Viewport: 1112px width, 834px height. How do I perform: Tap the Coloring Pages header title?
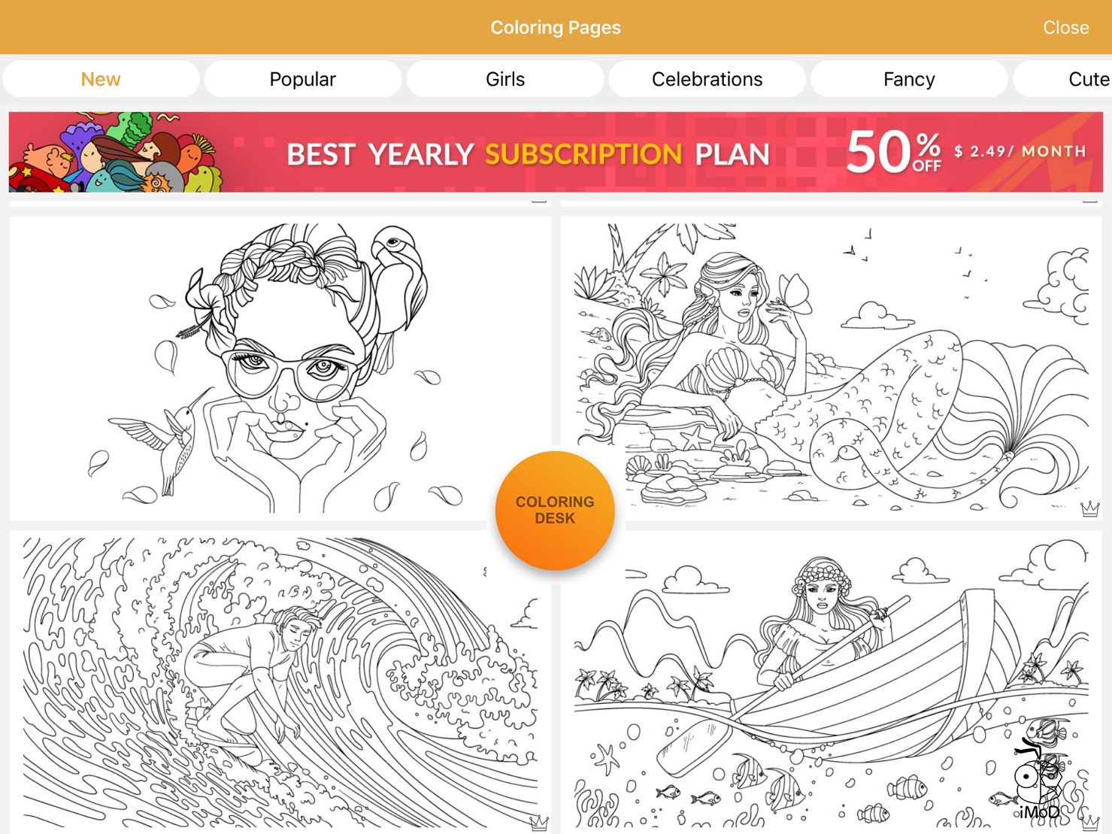tap(556, 27)
